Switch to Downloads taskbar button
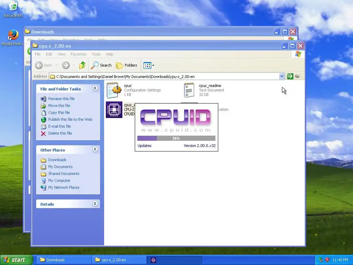 pyautogui.click(x=63, y=260)
